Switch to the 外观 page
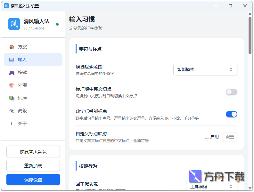254x192 pixels. tap(33, 85)
